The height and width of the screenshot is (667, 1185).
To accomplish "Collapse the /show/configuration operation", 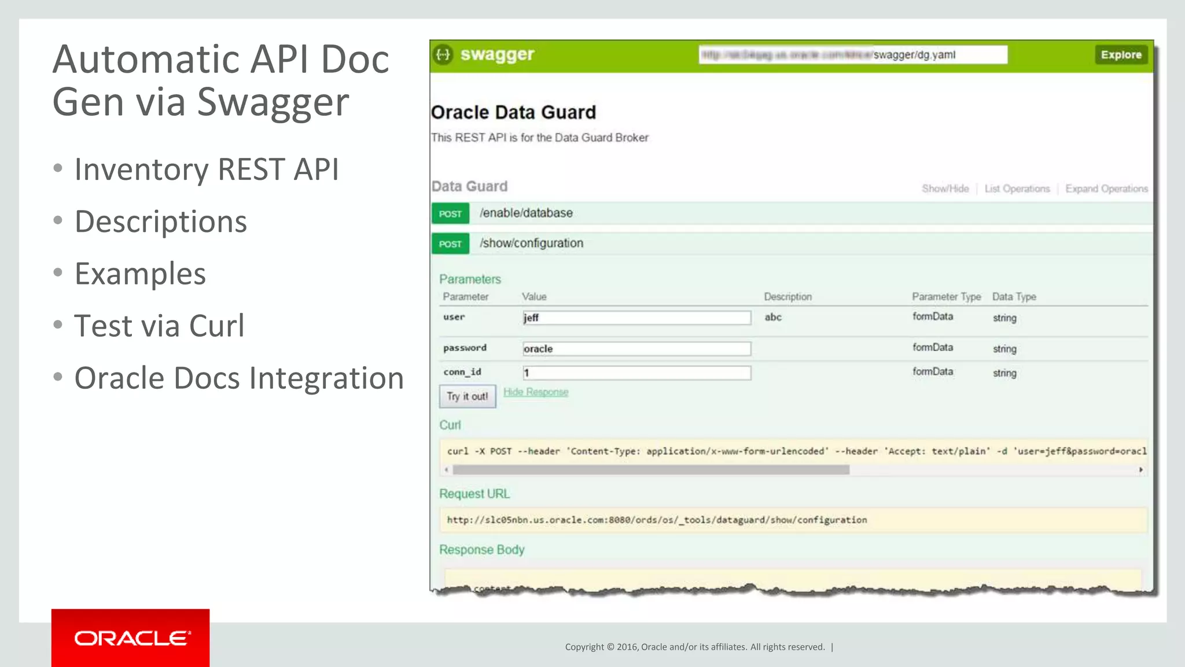I will tap(531, 243).
